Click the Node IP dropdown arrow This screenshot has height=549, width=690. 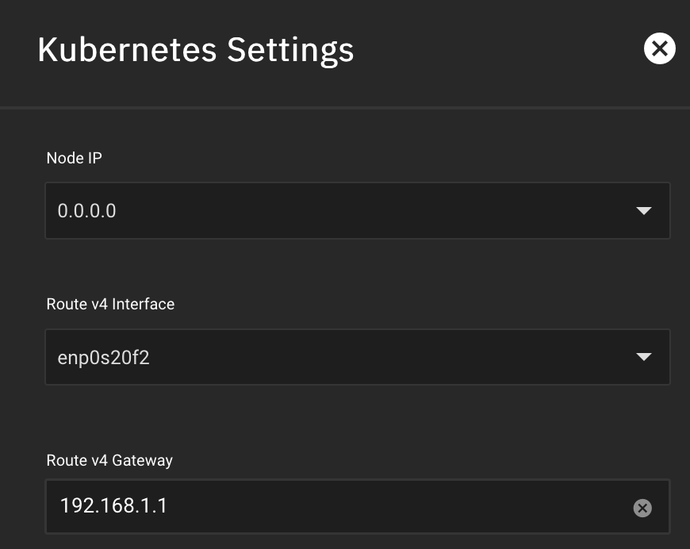(644, 211)
